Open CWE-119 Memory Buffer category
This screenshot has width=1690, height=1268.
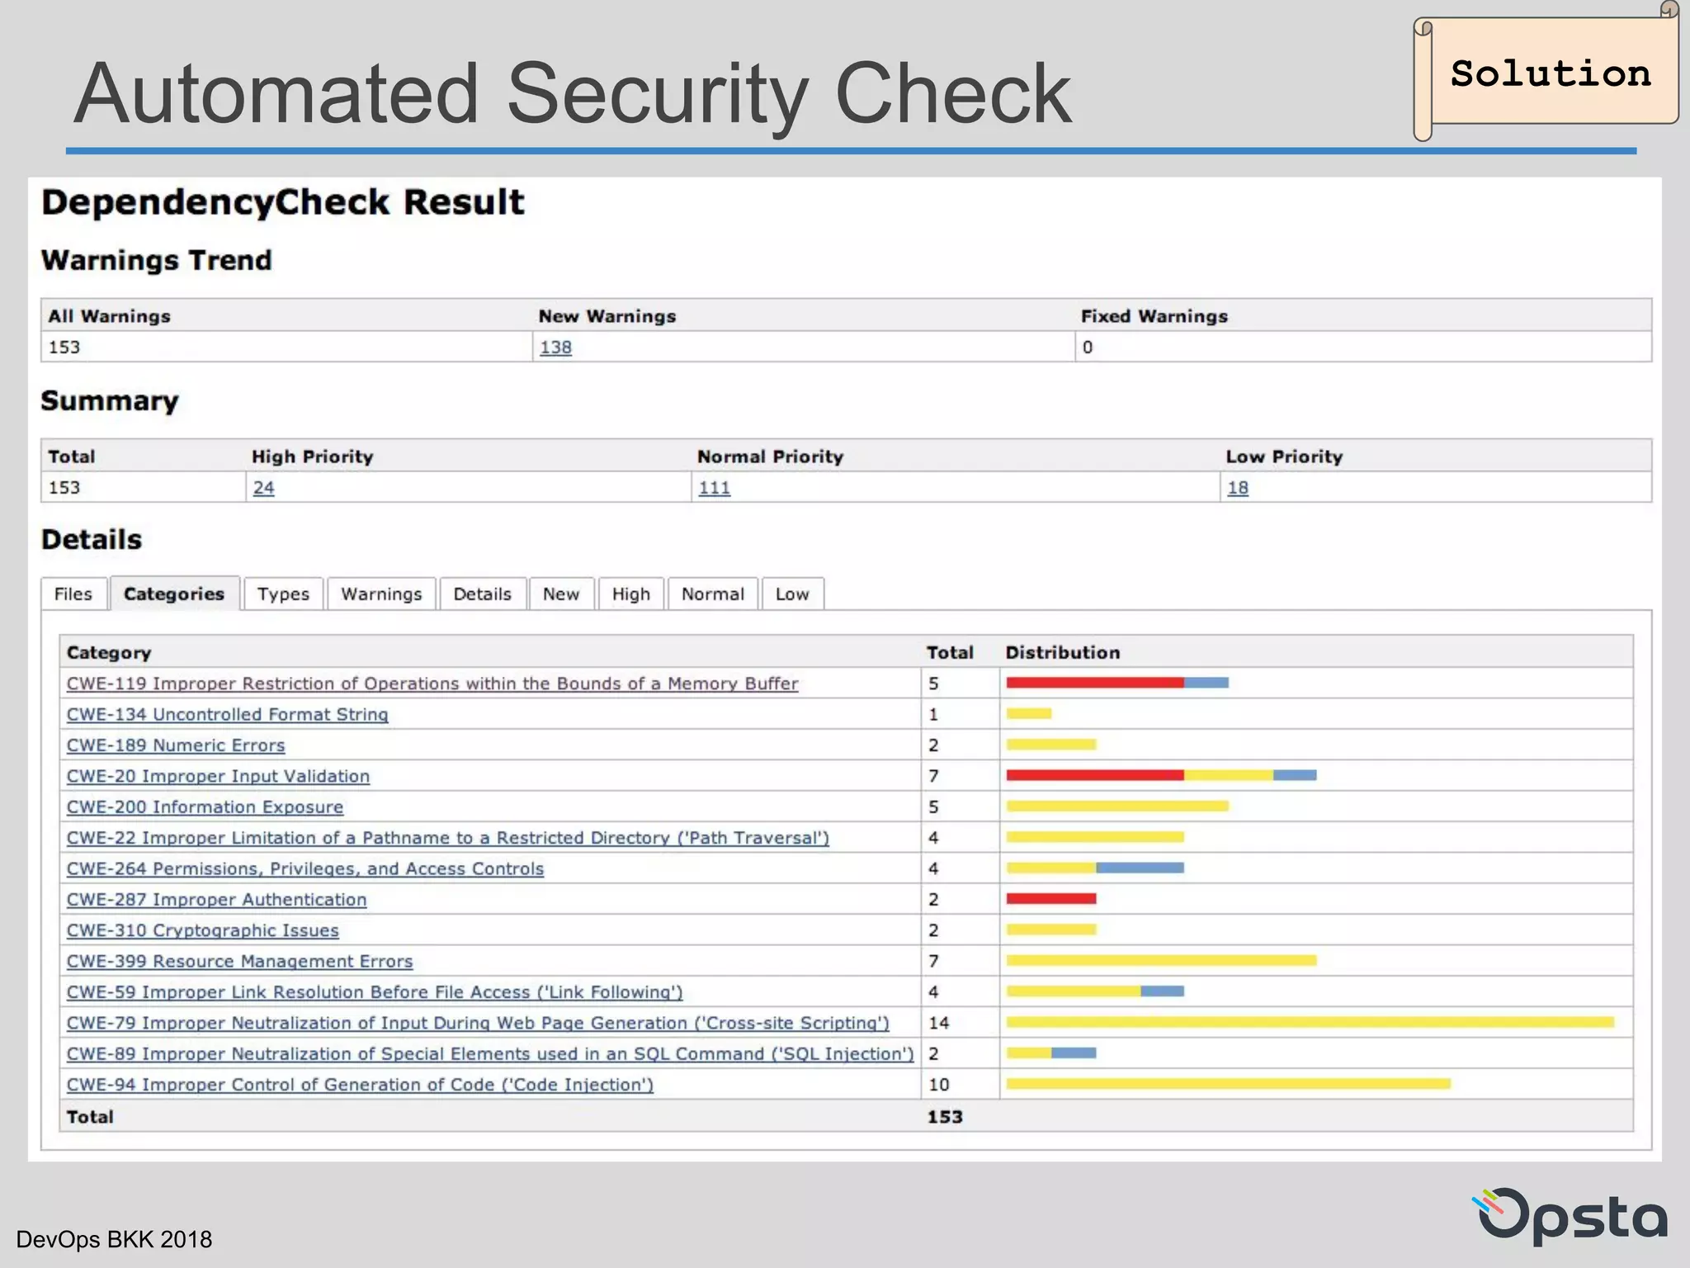tap(432, 684)
